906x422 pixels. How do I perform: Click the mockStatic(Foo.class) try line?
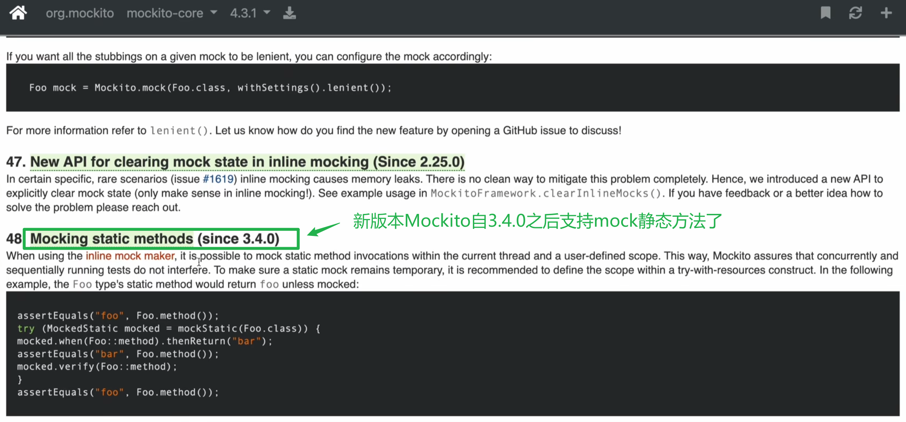coord(169,329)
